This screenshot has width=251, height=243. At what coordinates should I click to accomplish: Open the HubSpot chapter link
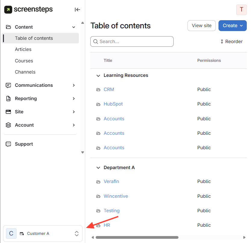113,104
